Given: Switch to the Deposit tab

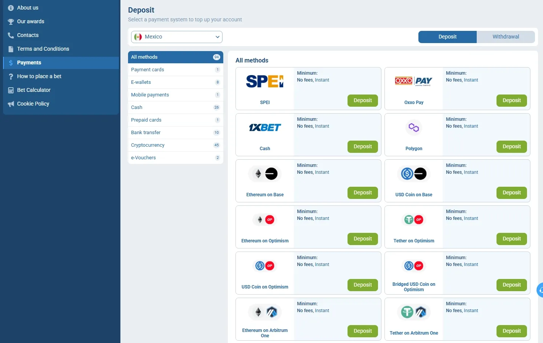Looking at the screenshot, I should [447, 37].
